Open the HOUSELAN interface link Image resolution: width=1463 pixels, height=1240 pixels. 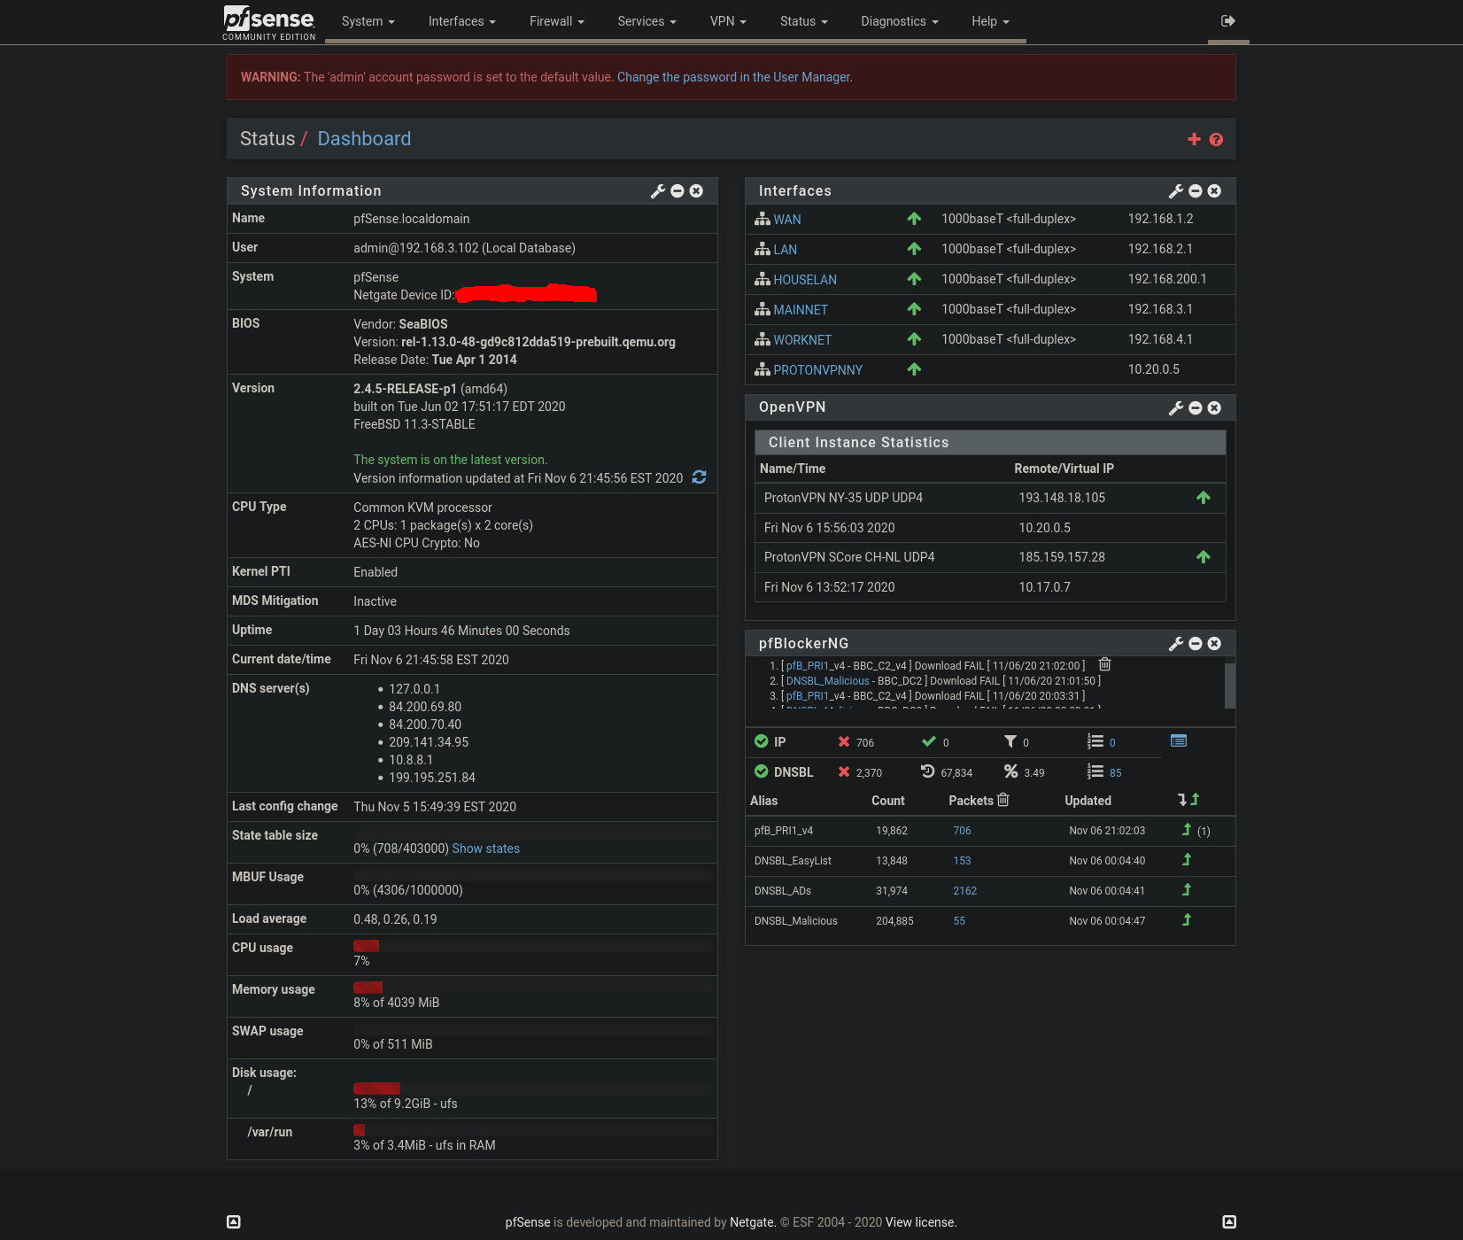pos(805,280)
